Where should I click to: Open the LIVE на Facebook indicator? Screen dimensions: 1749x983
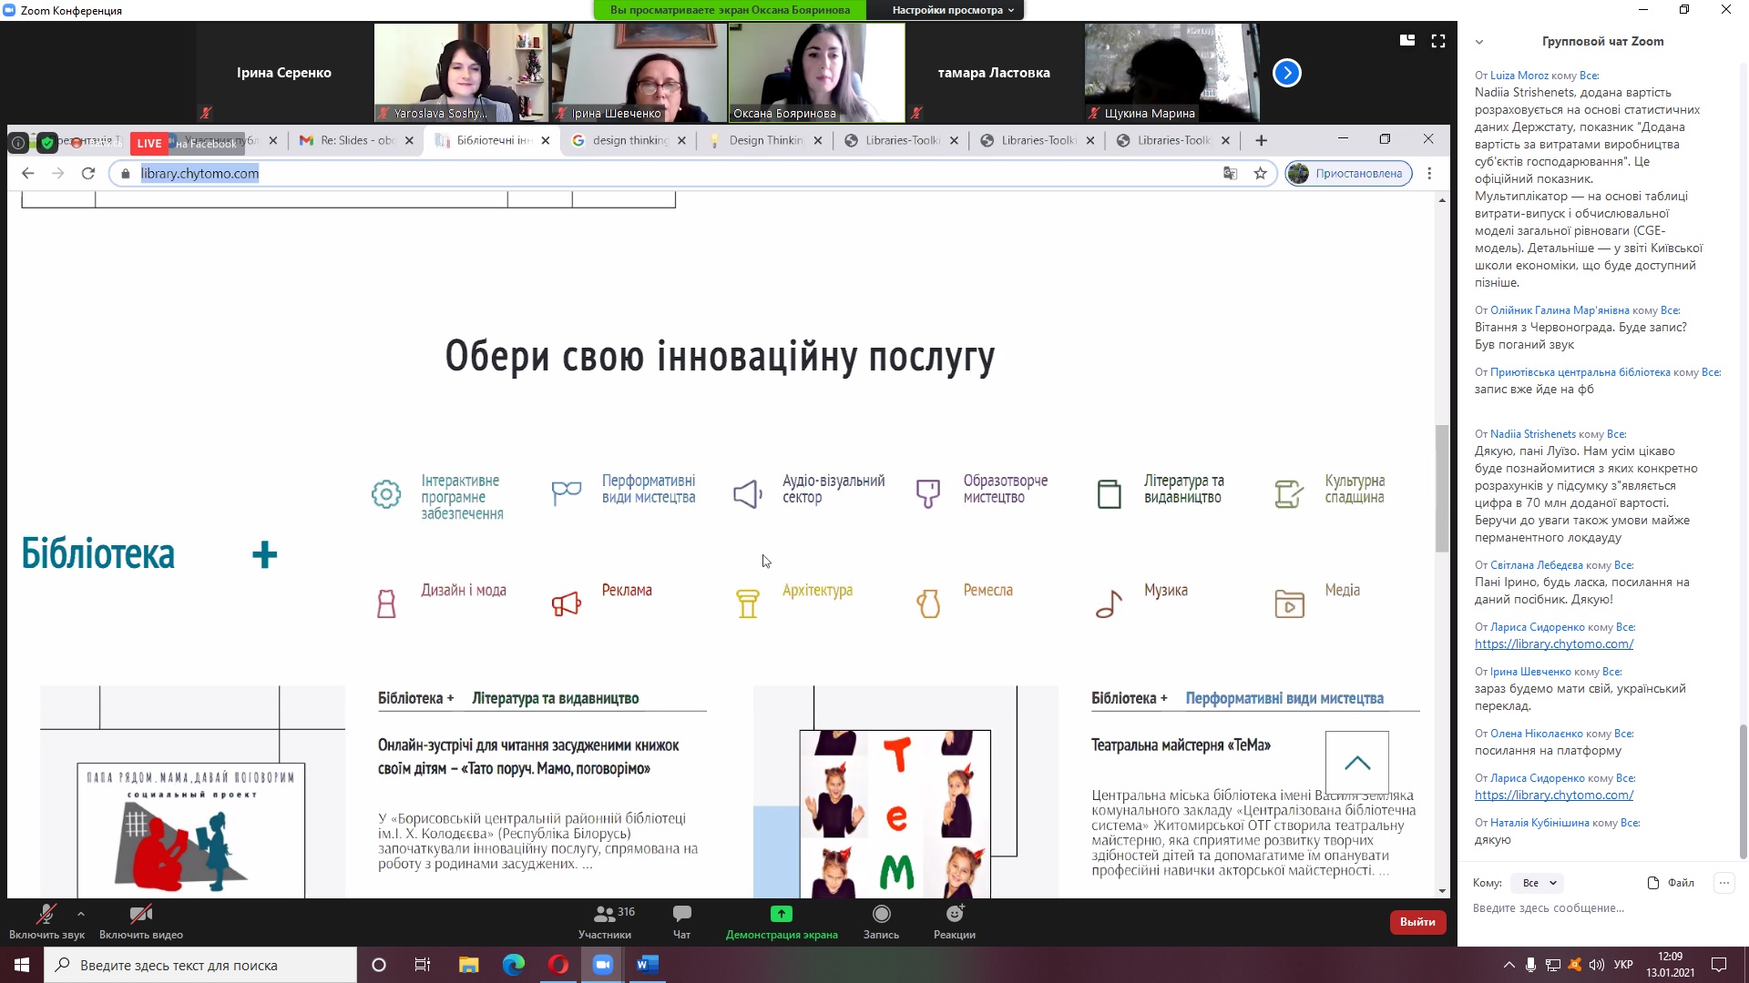[x=187, y=143]
